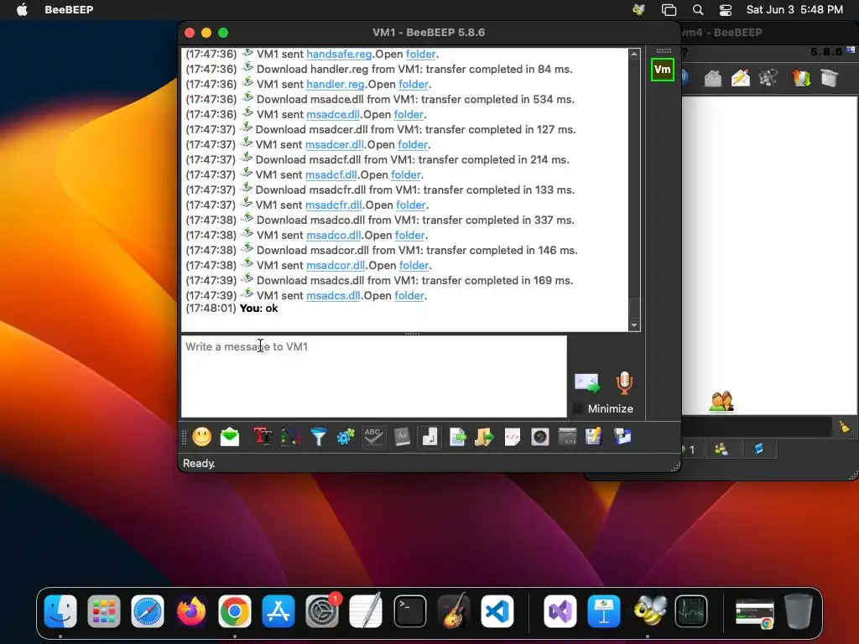Click the code snippet page icon
This screenshot has width=859, height=644.
(x=513, y=437)
